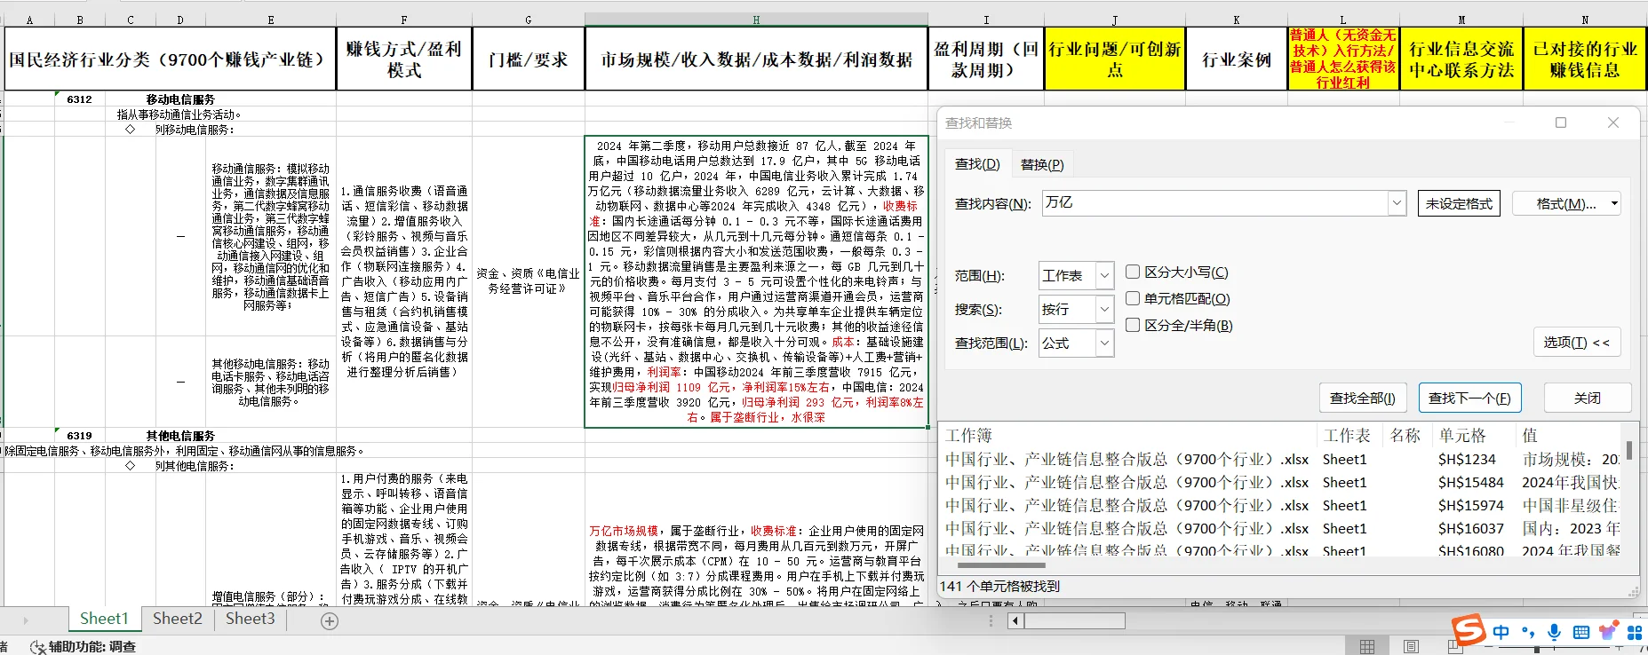Switch to the 查找(D) tab
Image resolution: width=1648 pixels, height=655 pixels.
pyautogui.click(x=977, y=164)
